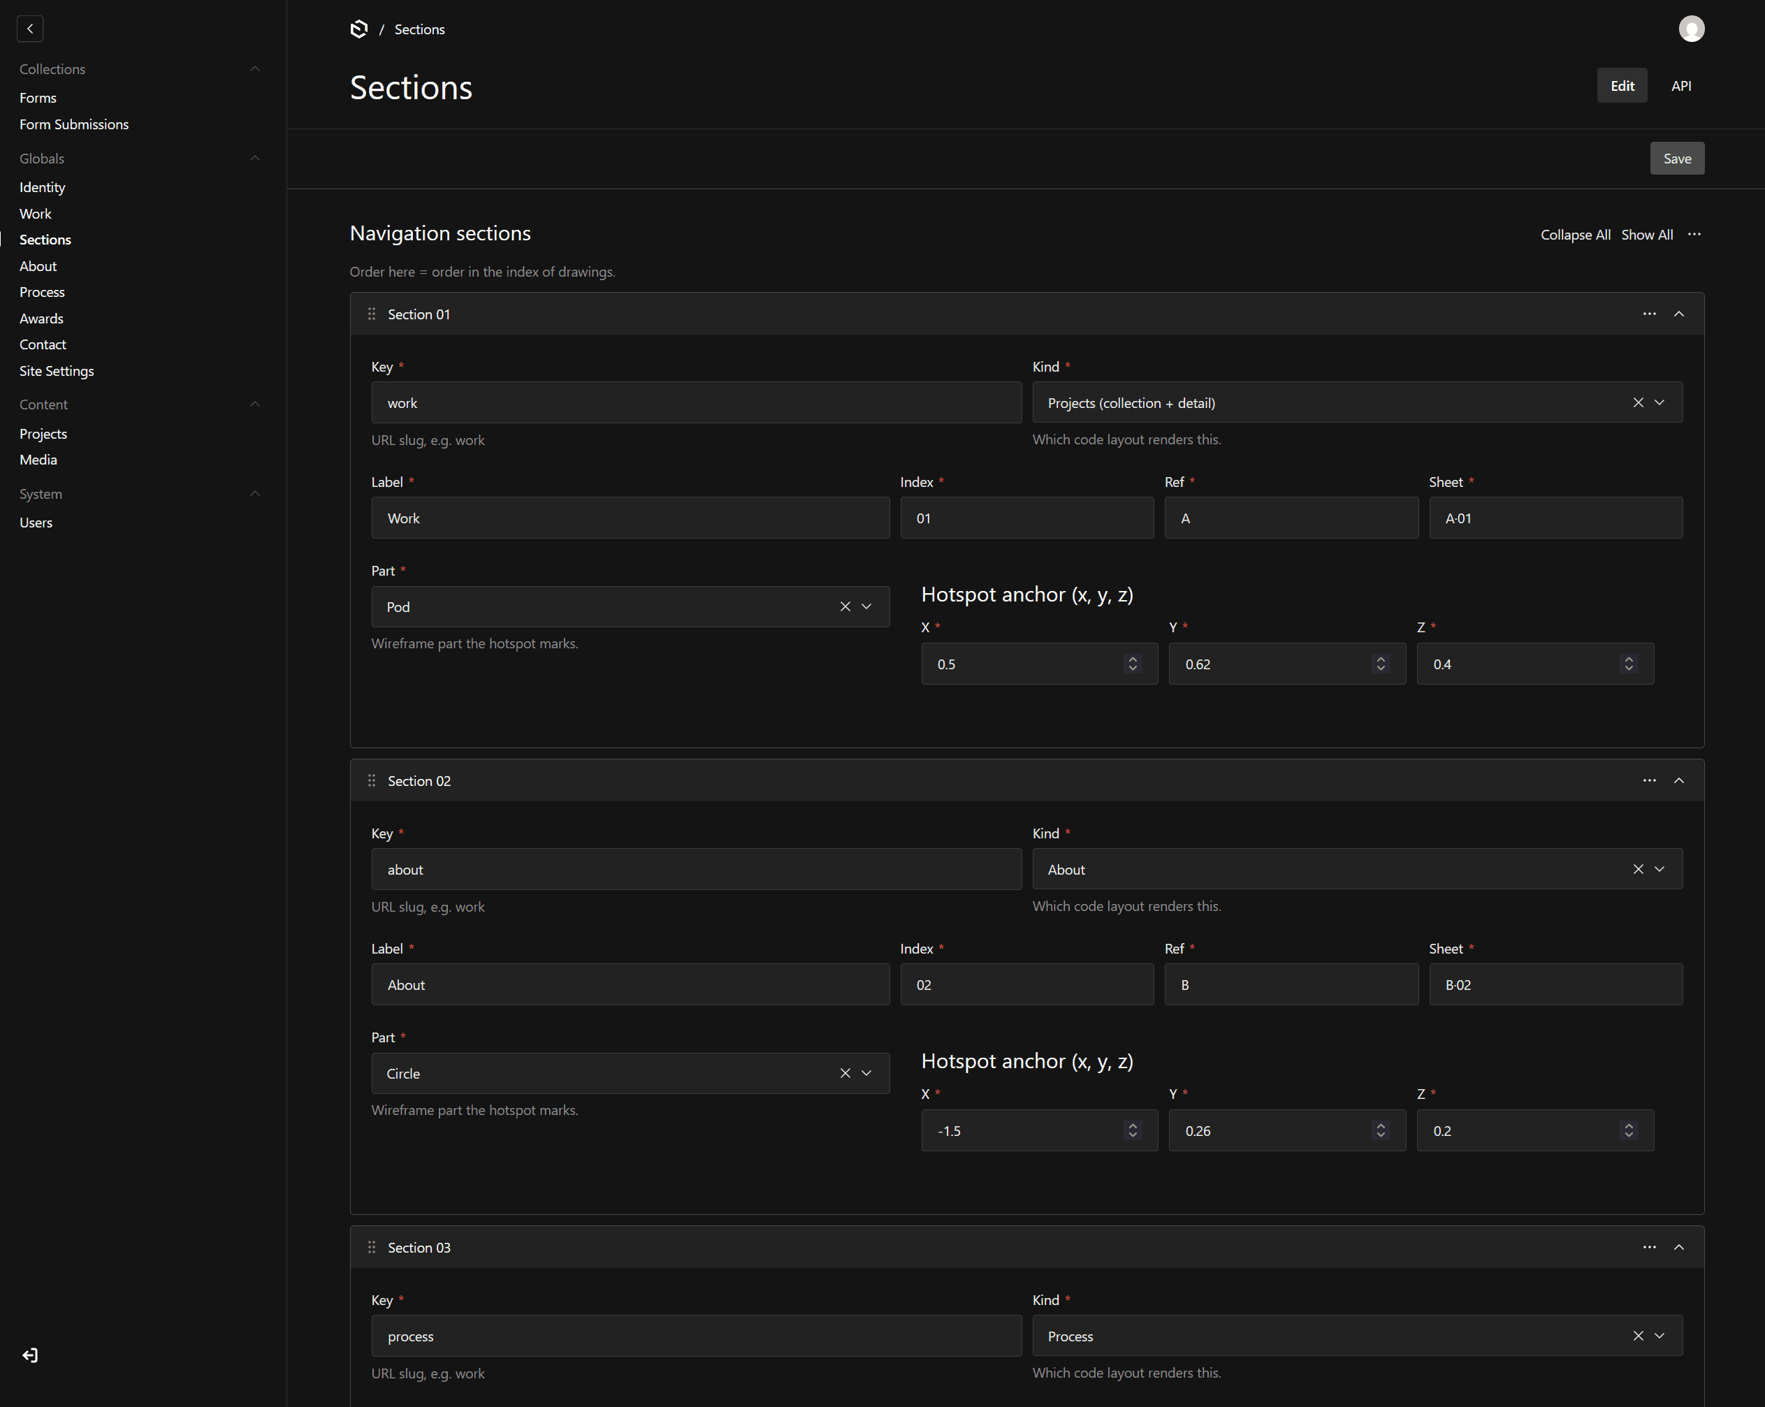Focus Sheet field containing A-01

pyautogui.click(x=1555, y=518)
